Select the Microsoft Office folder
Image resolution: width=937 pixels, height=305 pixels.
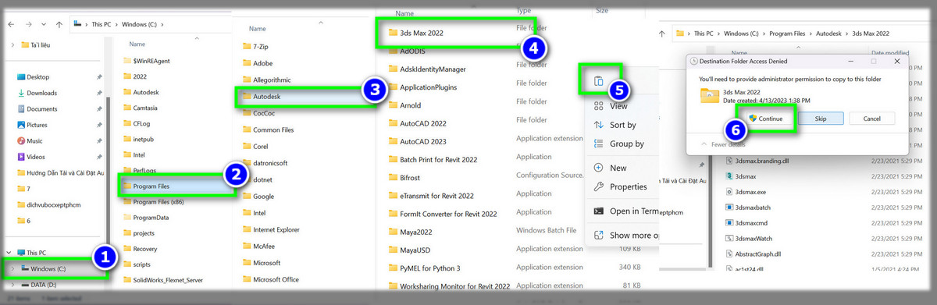(x=276, y=279)
